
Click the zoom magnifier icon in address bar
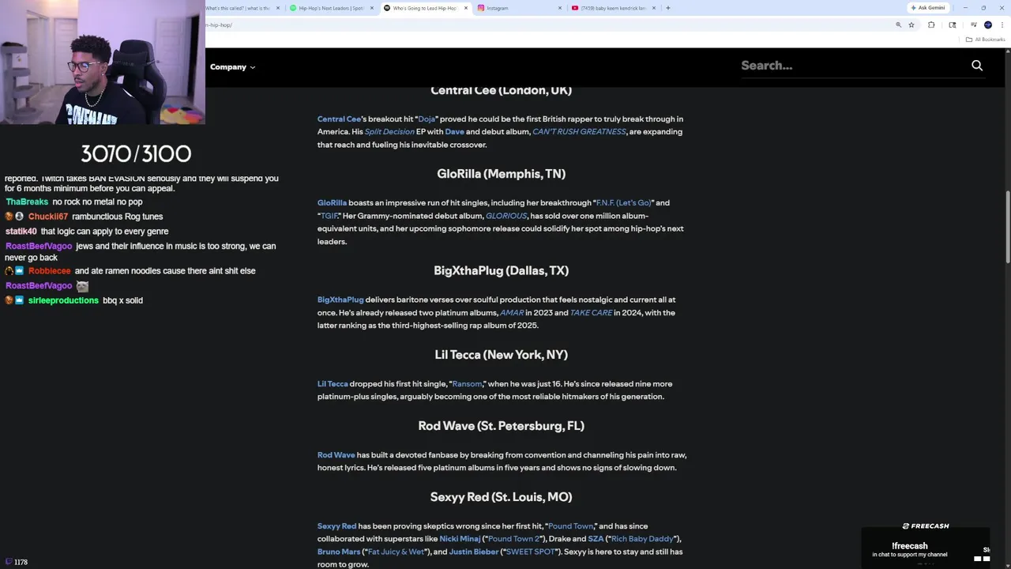coord(898,25)
